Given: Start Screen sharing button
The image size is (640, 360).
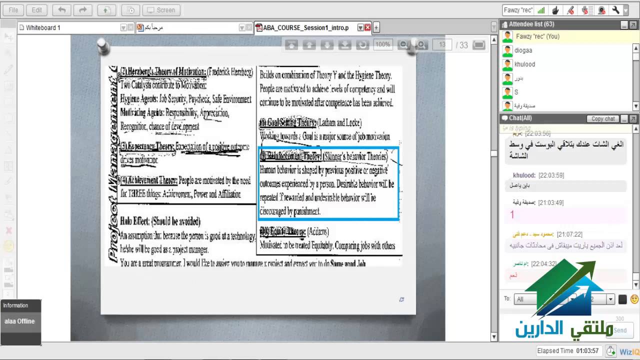Looking at the screenshot, I should [161, 10].
